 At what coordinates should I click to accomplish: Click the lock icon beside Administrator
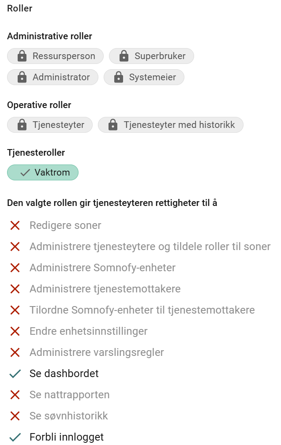pyautogui.click(x=22, y=77)
